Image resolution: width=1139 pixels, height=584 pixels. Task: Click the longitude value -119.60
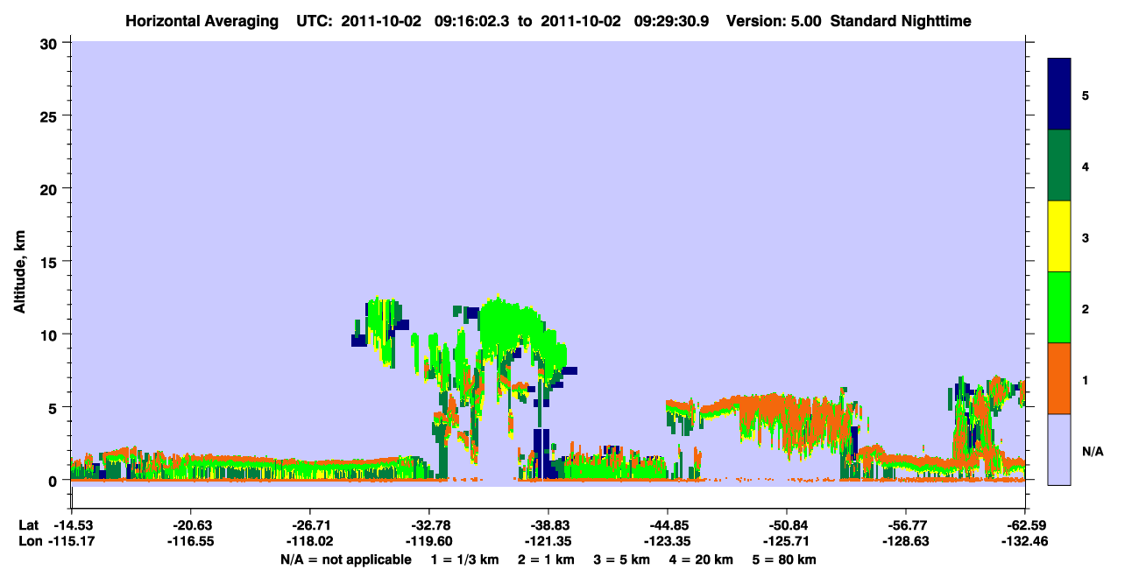tap(428, 541)
